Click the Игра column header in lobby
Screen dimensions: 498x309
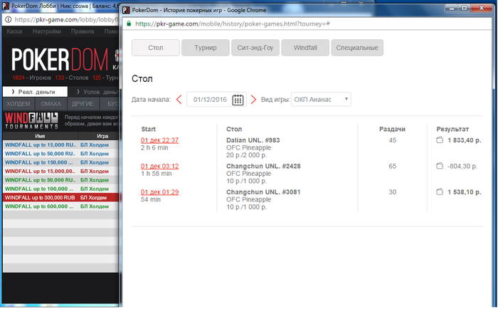[x=102, y=136]
